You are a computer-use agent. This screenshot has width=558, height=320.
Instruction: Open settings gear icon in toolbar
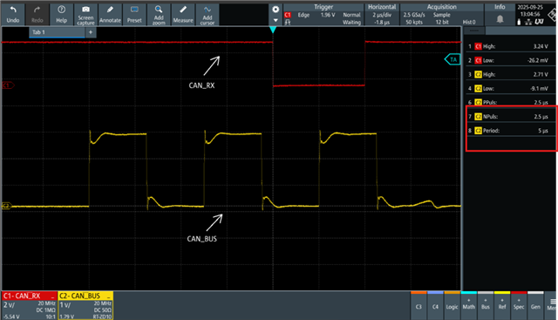click(x=276, y=10)
